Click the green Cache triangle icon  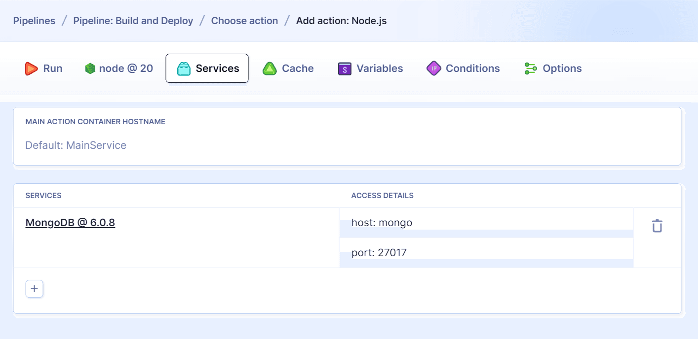pyautogui.click(x=270, y=68)
